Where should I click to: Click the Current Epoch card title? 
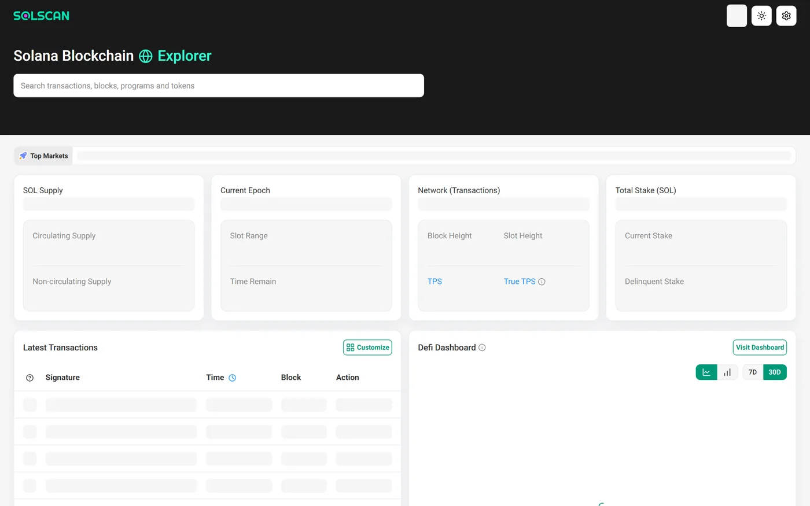click(245, 190)
